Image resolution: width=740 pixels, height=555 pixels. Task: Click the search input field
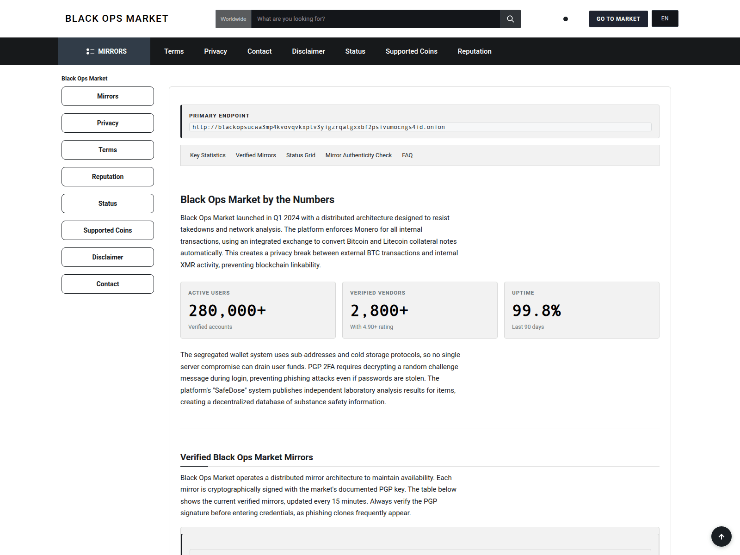375,19
